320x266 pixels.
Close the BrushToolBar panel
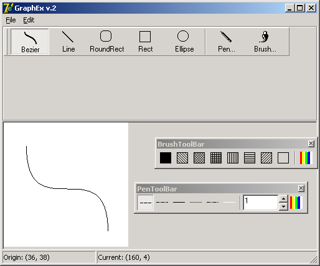pos(311,144)
